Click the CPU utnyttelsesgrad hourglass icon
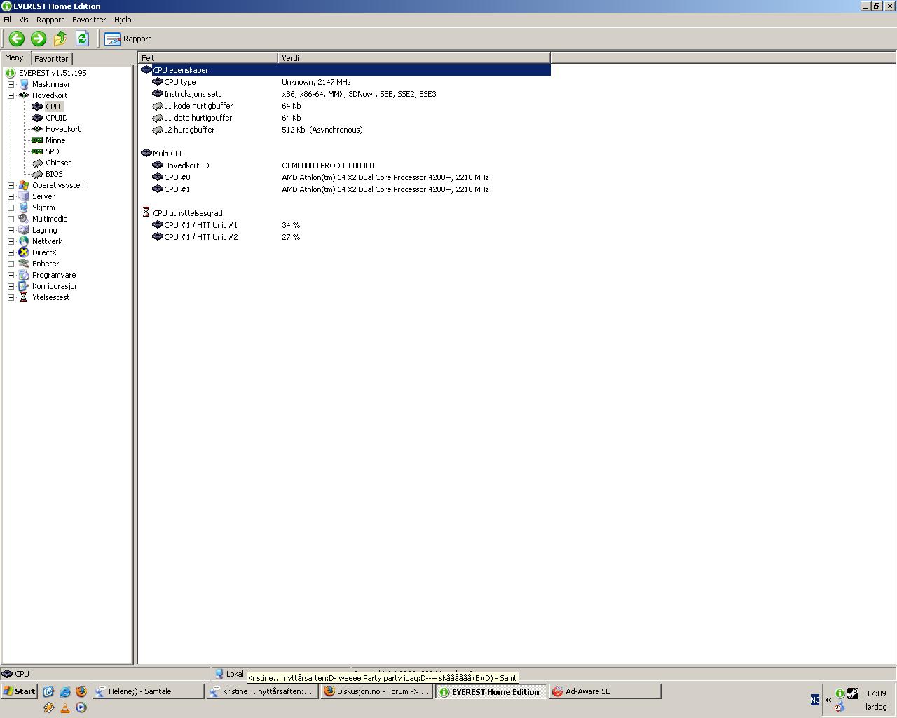This screenshot has height=718, width=897. [x=146, y=212]
